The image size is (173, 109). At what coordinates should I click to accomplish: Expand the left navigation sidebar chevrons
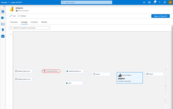point(4,7)
